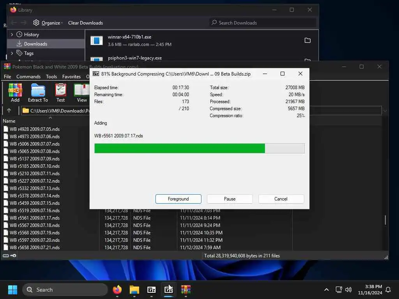Click the drive icon in WinRAR status bar
The image size is (399, 299).
click(x=6, y=255)
